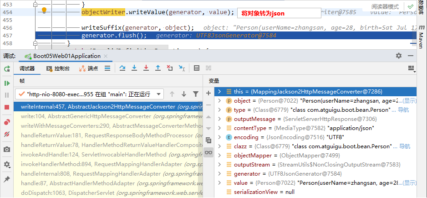Image resolution: width=427 pixels, height=198 pixels.
Task: Close the Boot05Web01Application tab
Action: point(106,56)
